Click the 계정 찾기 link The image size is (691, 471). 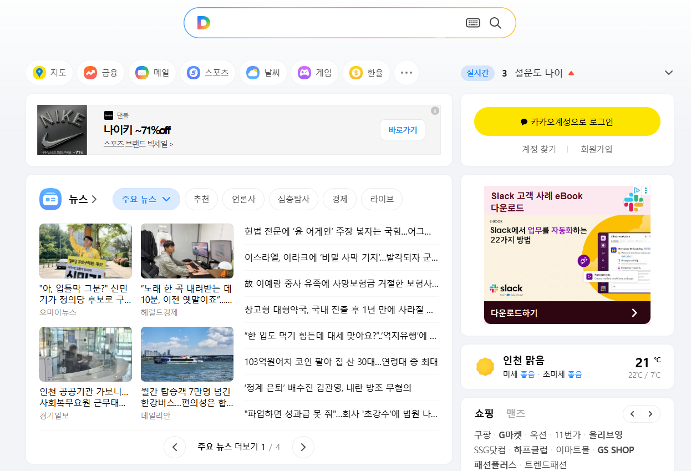[x=539, y=149]
